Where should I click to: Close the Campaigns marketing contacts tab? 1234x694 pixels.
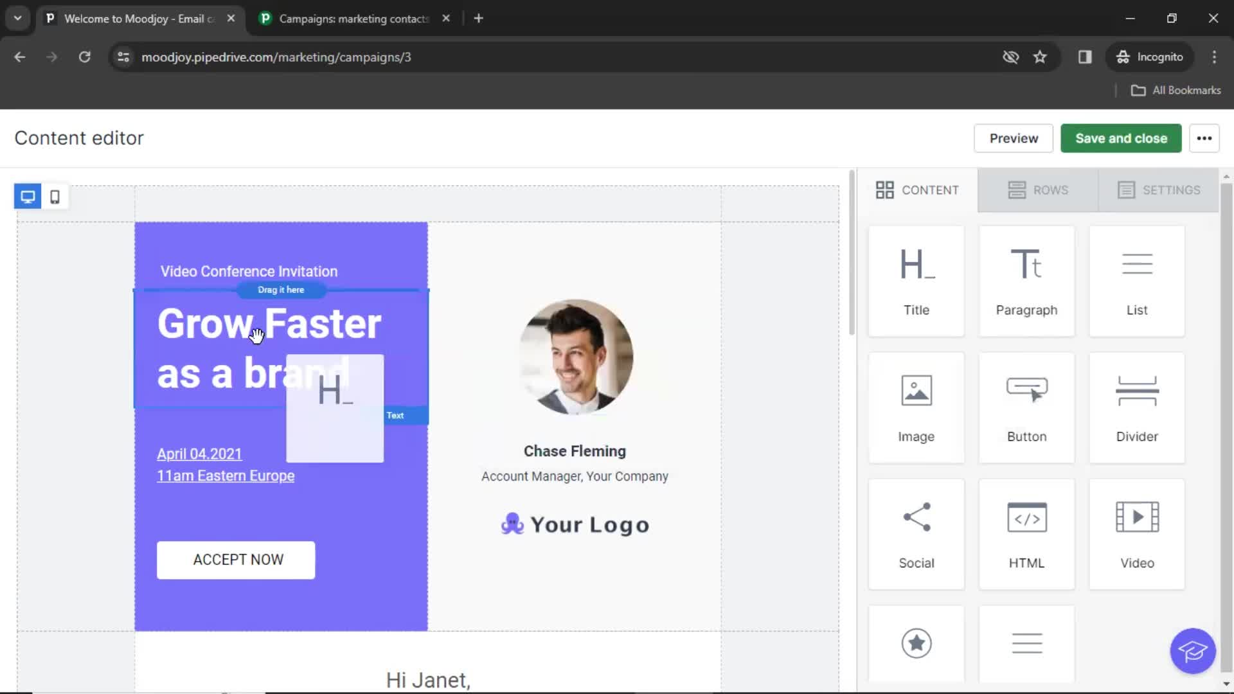click(446, 19)
